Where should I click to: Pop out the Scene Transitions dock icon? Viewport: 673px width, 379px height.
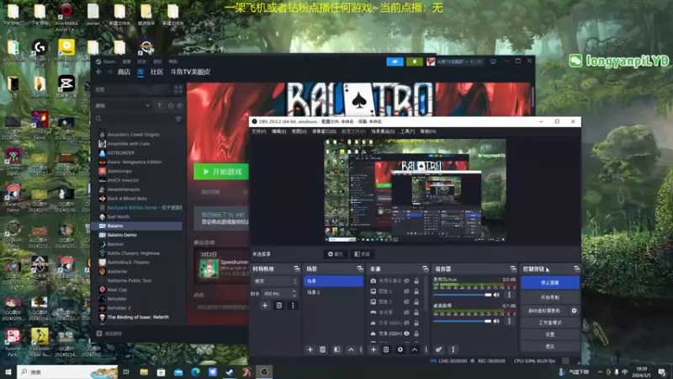point(297,269)
